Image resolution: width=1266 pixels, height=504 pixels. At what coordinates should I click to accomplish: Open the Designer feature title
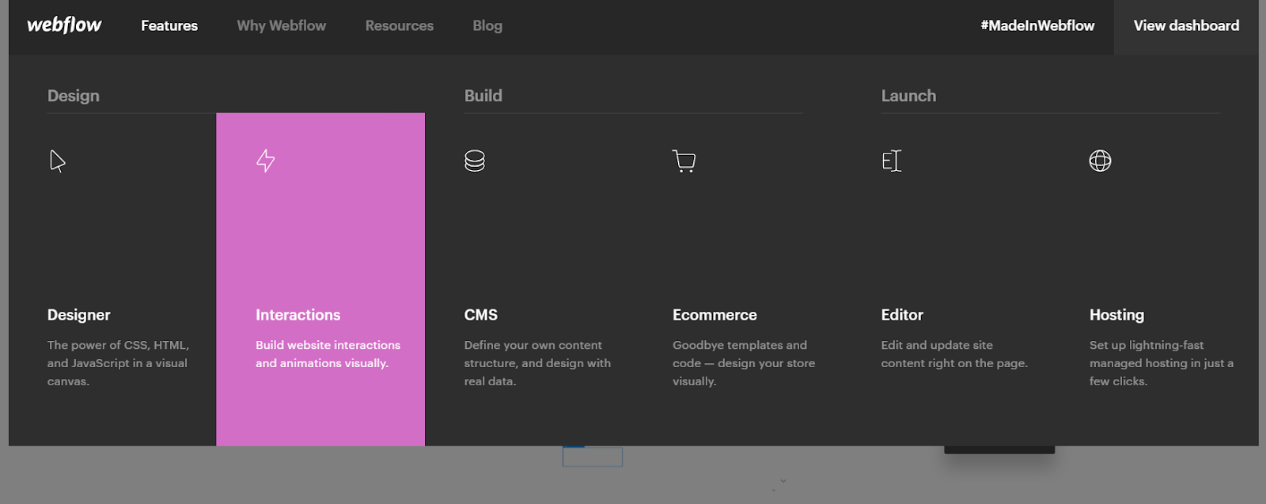78,315
